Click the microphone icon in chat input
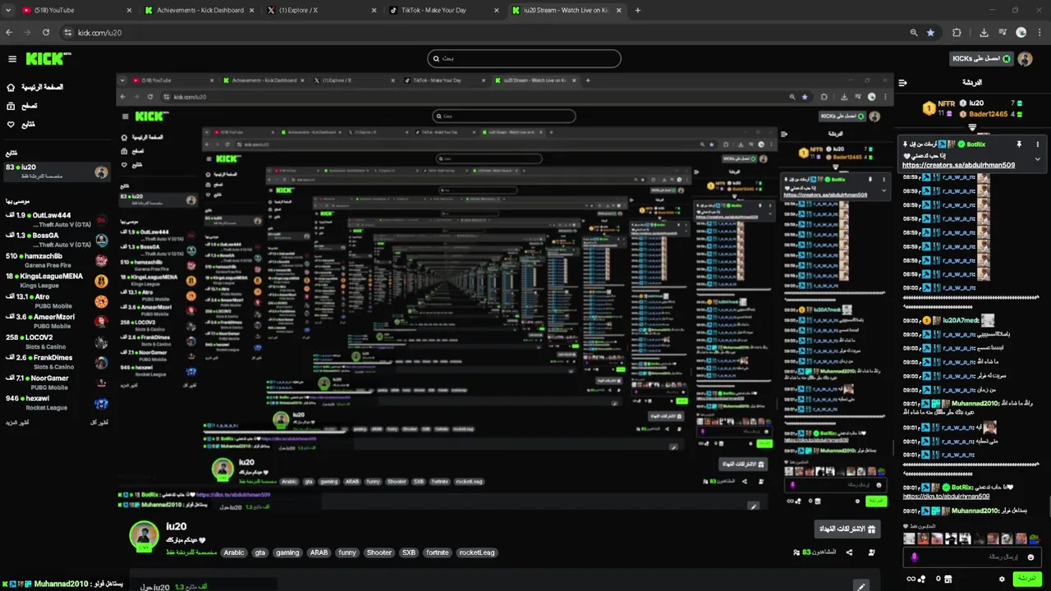Screen dimensions: 1051x591 [914, 557]
